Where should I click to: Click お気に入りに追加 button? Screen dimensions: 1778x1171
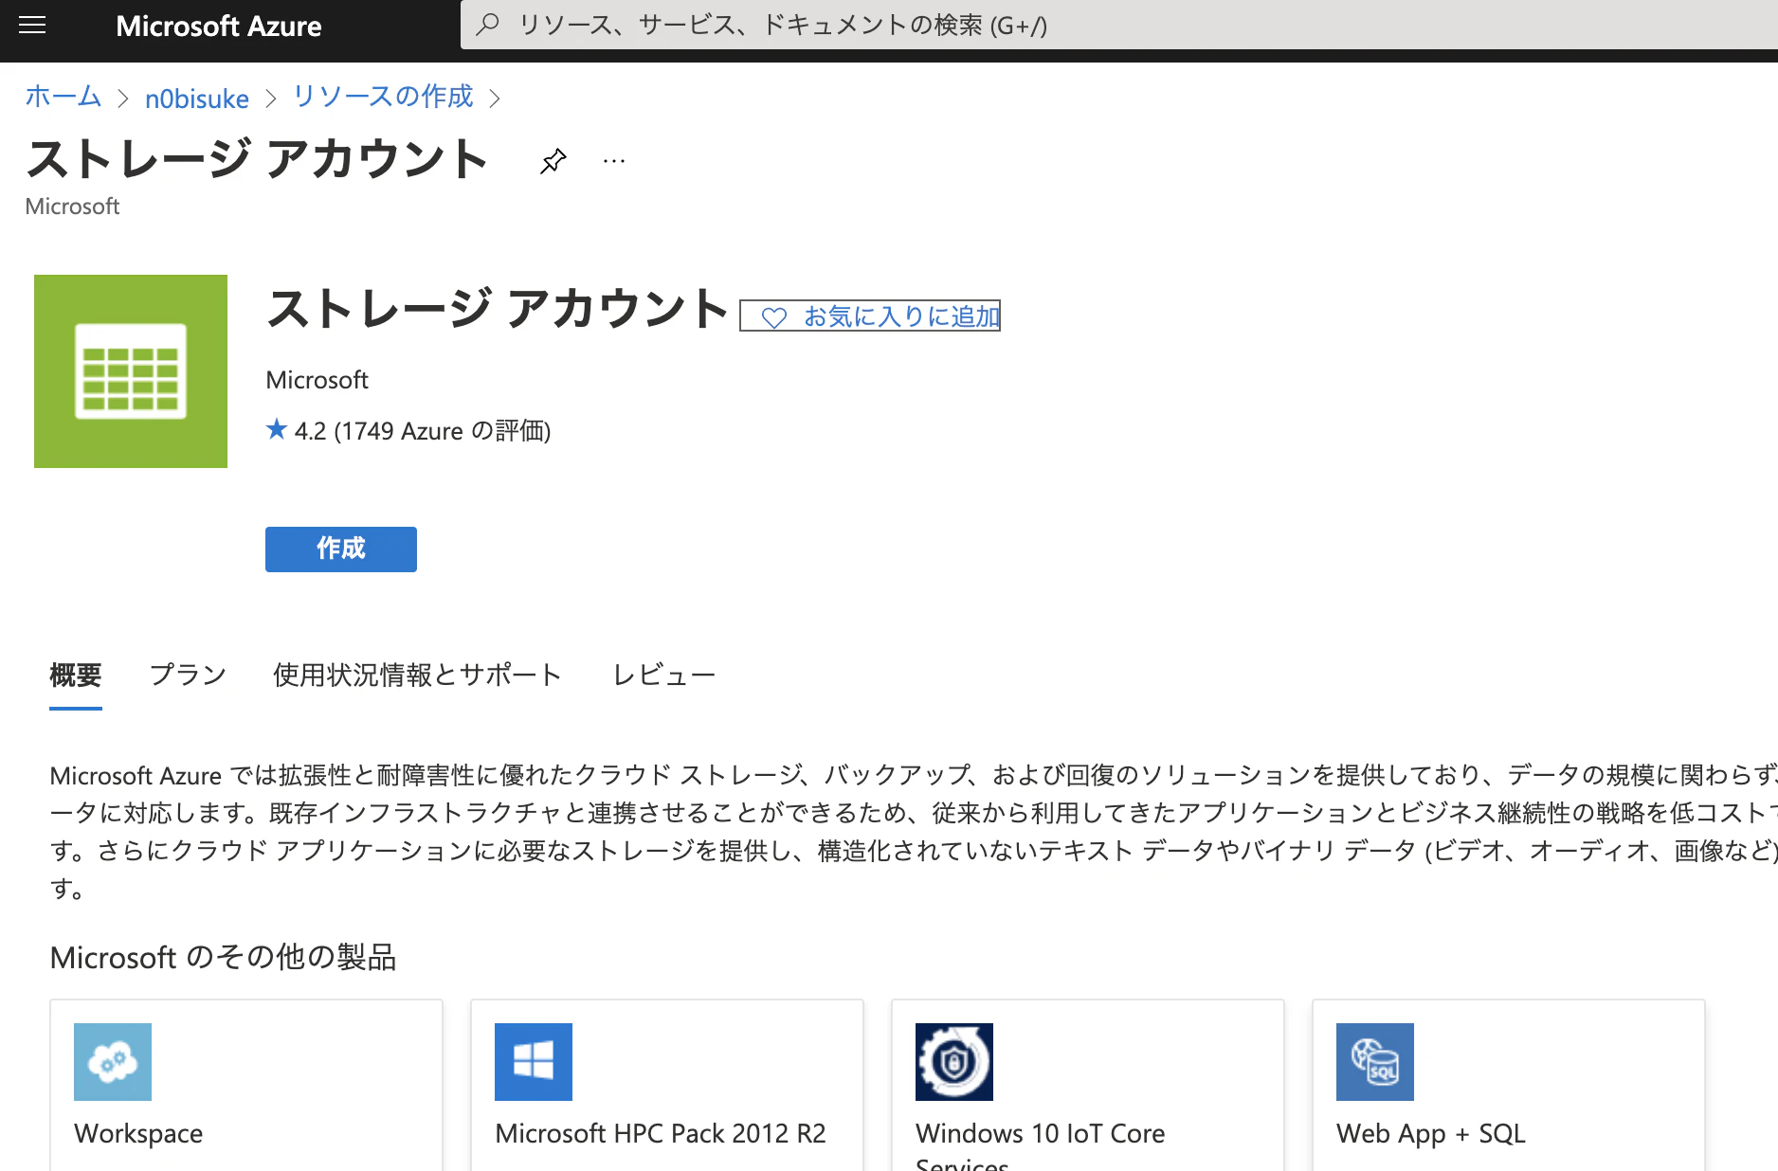pyautogui.click(x=870, y=316)
